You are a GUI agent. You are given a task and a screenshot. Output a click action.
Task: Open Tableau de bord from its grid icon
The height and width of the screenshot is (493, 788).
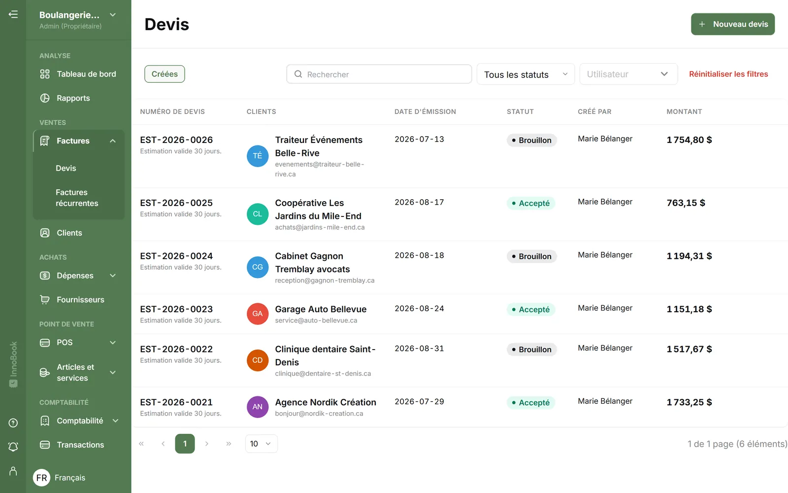point(45,74)
